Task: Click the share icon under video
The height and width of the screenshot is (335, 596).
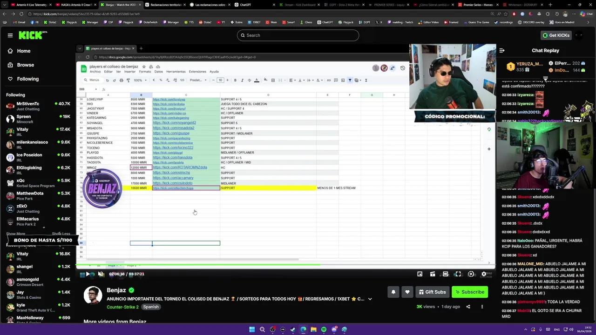Action: click(468, 307)
